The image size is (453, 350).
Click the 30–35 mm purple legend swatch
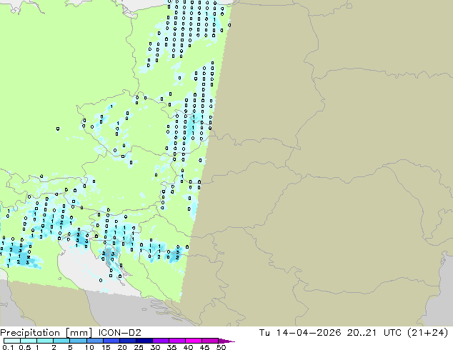point(160,341)
